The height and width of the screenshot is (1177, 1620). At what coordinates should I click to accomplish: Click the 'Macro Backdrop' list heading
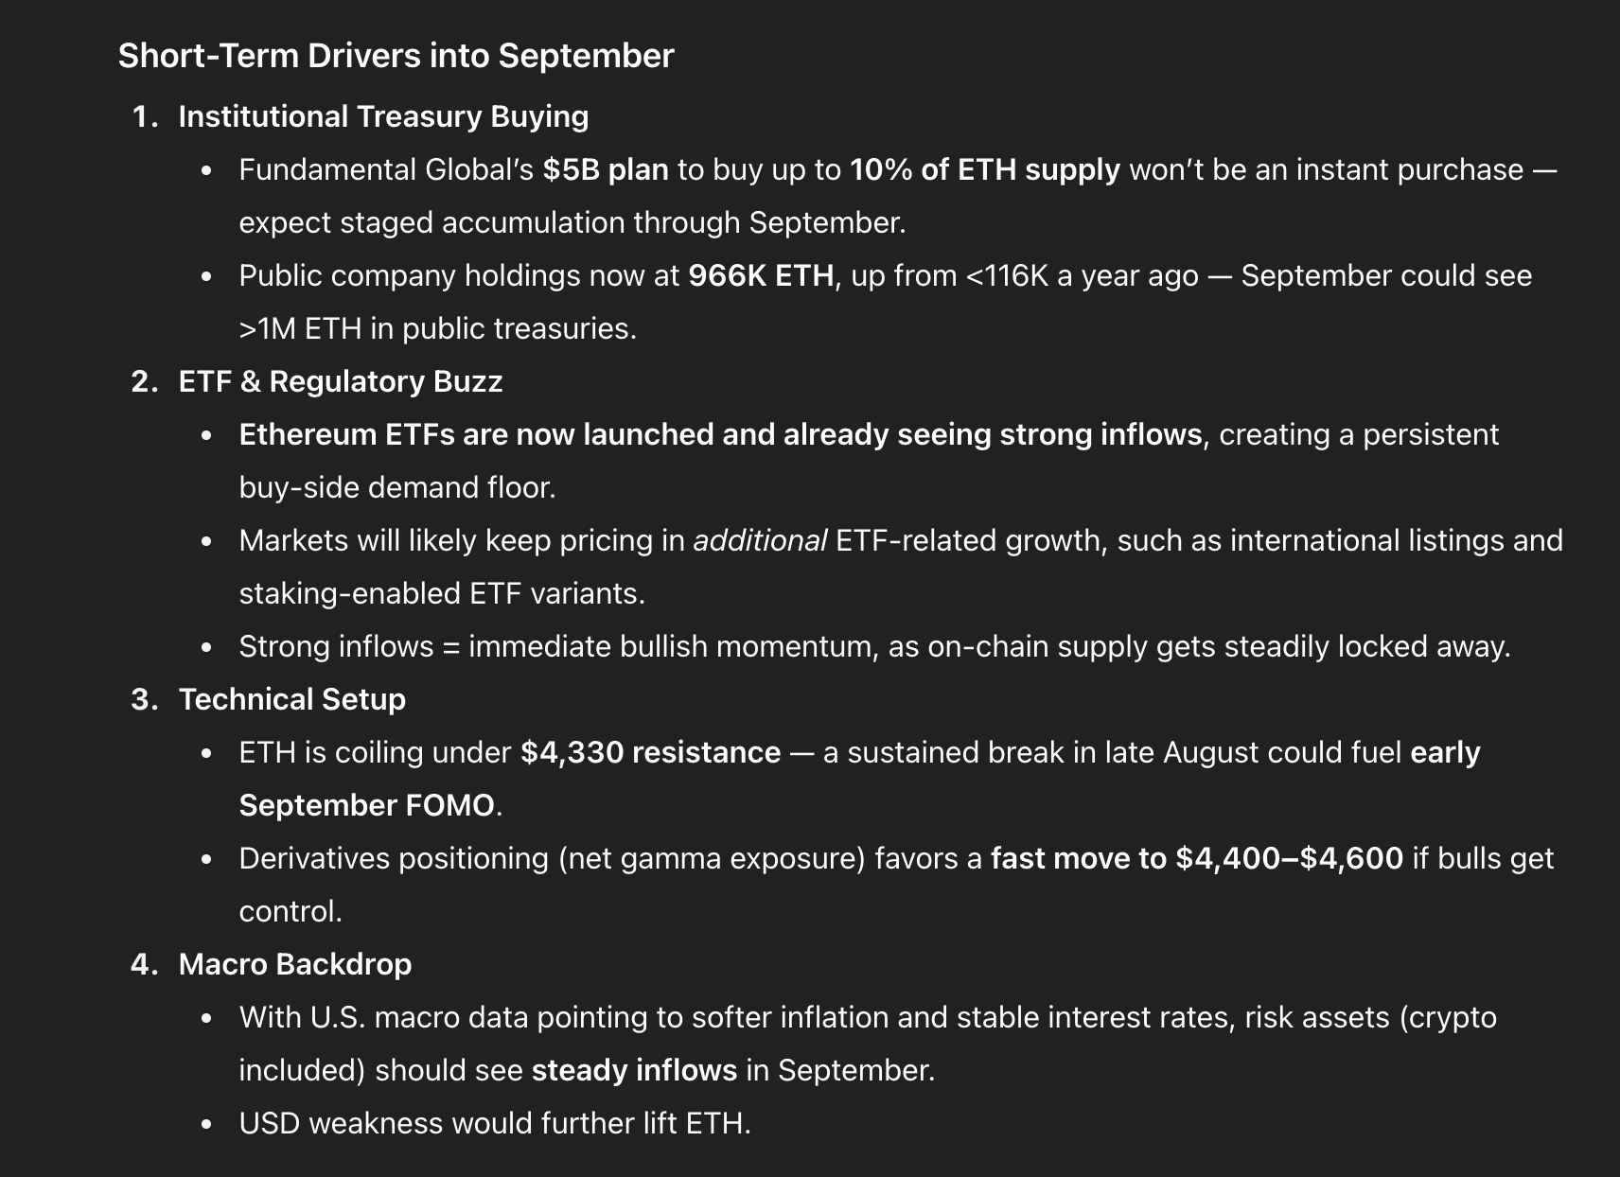coord(295,964)
